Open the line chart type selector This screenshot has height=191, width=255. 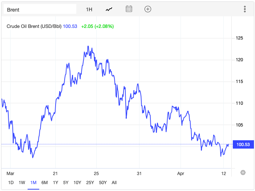click(109, 9)
